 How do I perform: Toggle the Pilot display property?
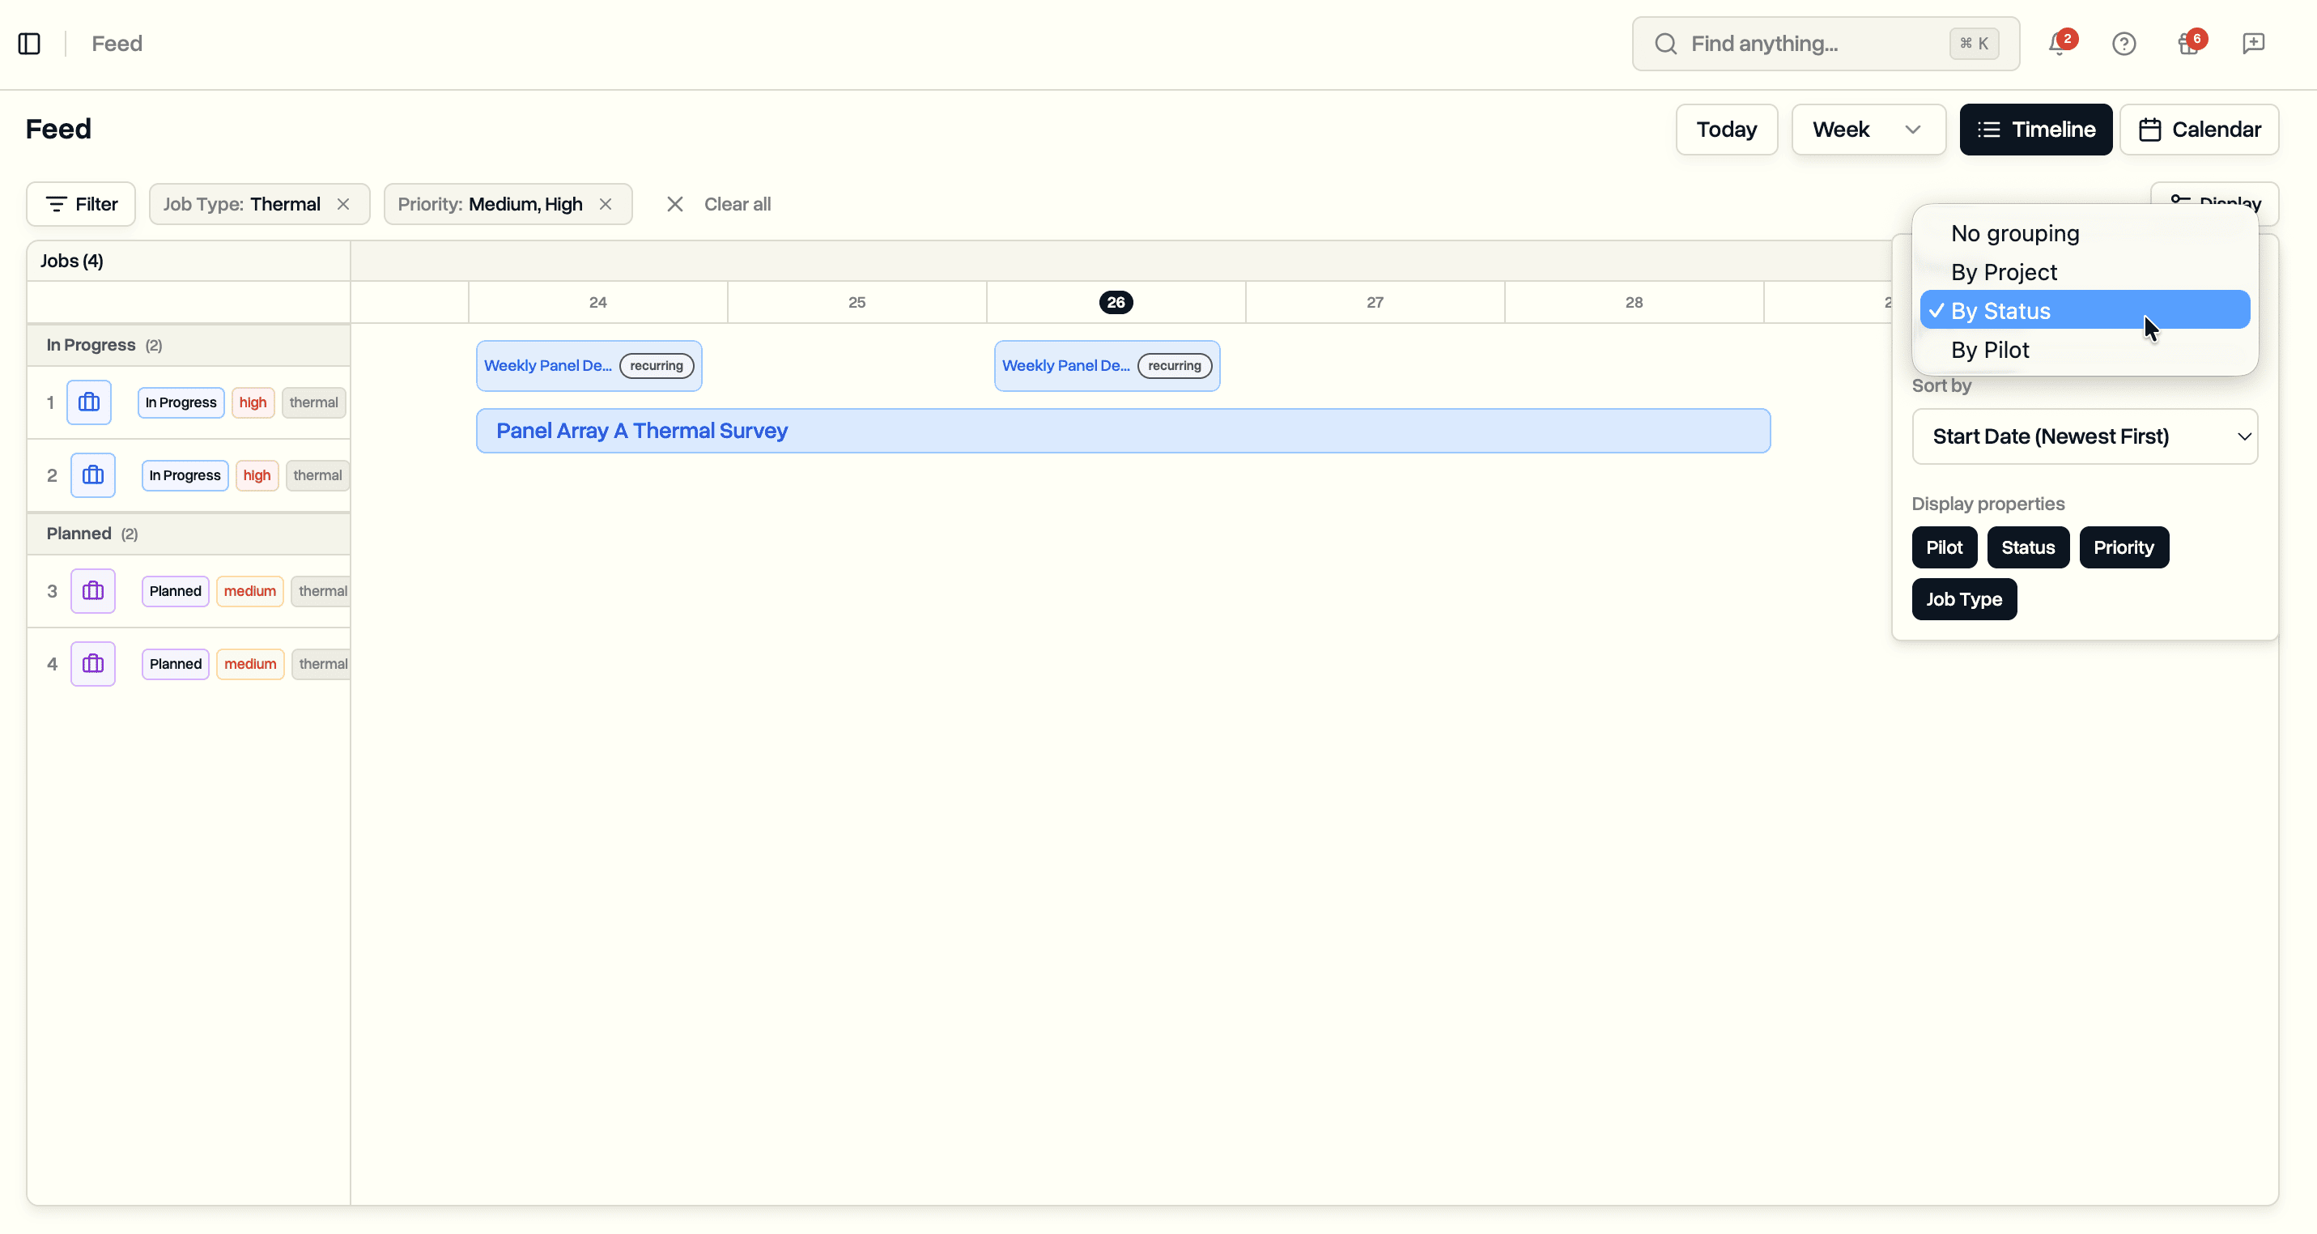click(1944, 547)
